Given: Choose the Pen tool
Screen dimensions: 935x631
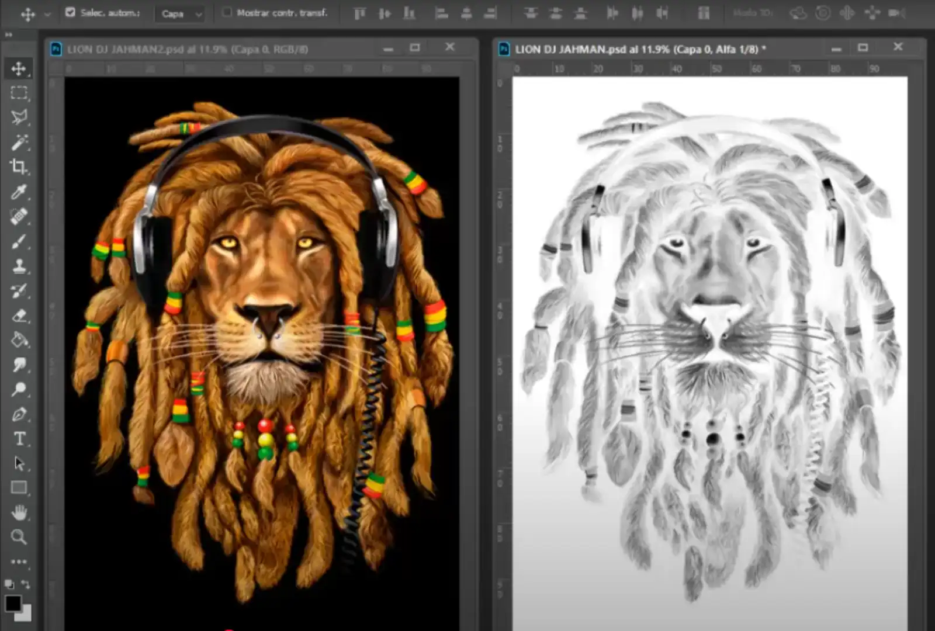Looking at the screenshot, I should click(x=19, y=414).
